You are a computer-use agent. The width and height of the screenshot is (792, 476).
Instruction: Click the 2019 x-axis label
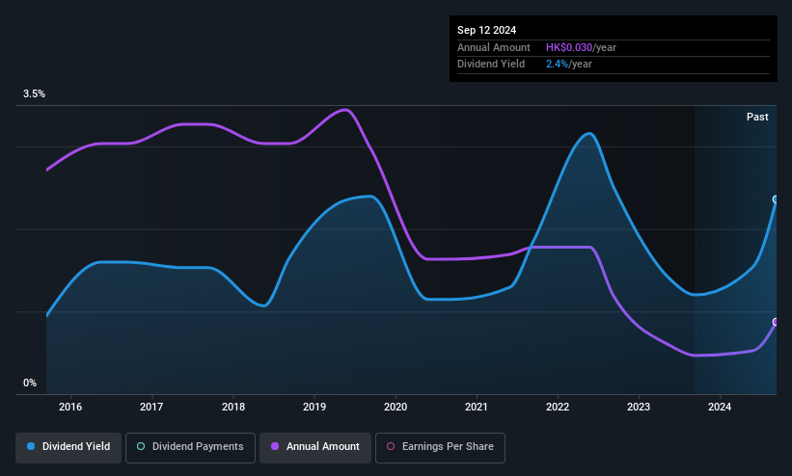[314, 407]
